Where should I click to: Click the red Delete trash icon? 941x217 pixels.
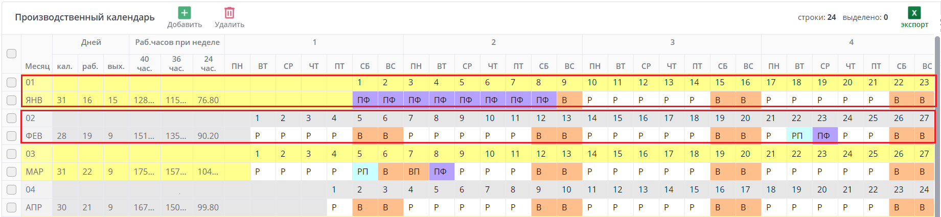pyautogui.click(x=229, y=13)
